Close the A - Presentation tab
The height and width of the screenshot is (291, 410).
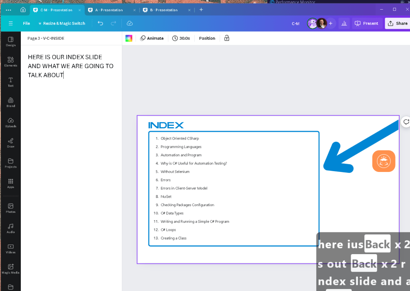(x=134, y=10)
